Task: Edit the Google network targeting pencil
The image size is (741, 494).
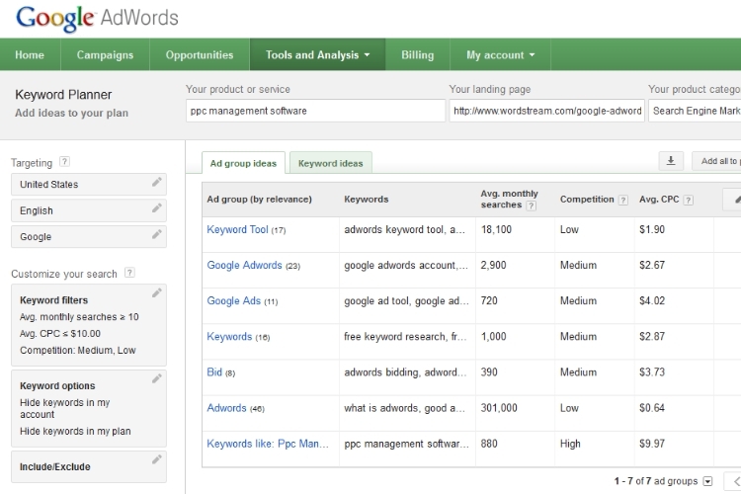Action: tap(157, 234)
